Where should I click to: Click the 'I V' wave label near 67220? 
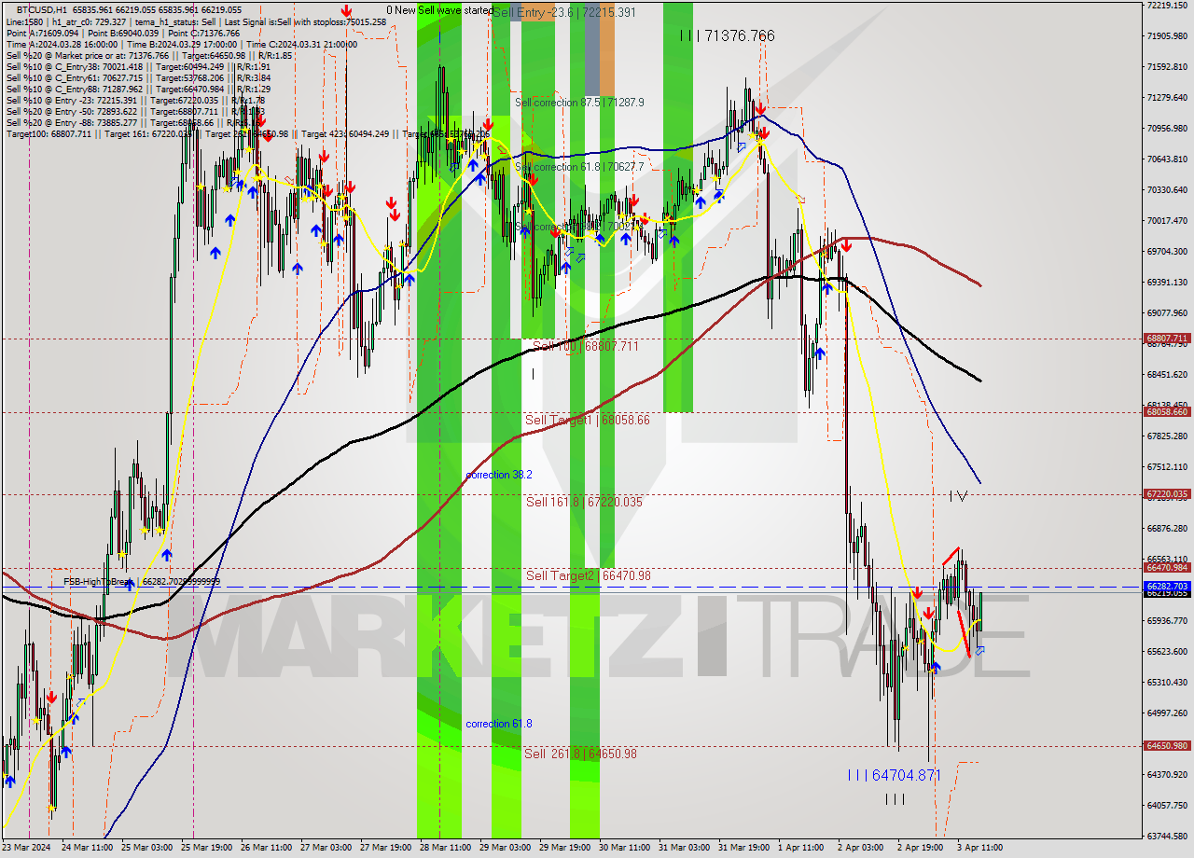(958, 496)
